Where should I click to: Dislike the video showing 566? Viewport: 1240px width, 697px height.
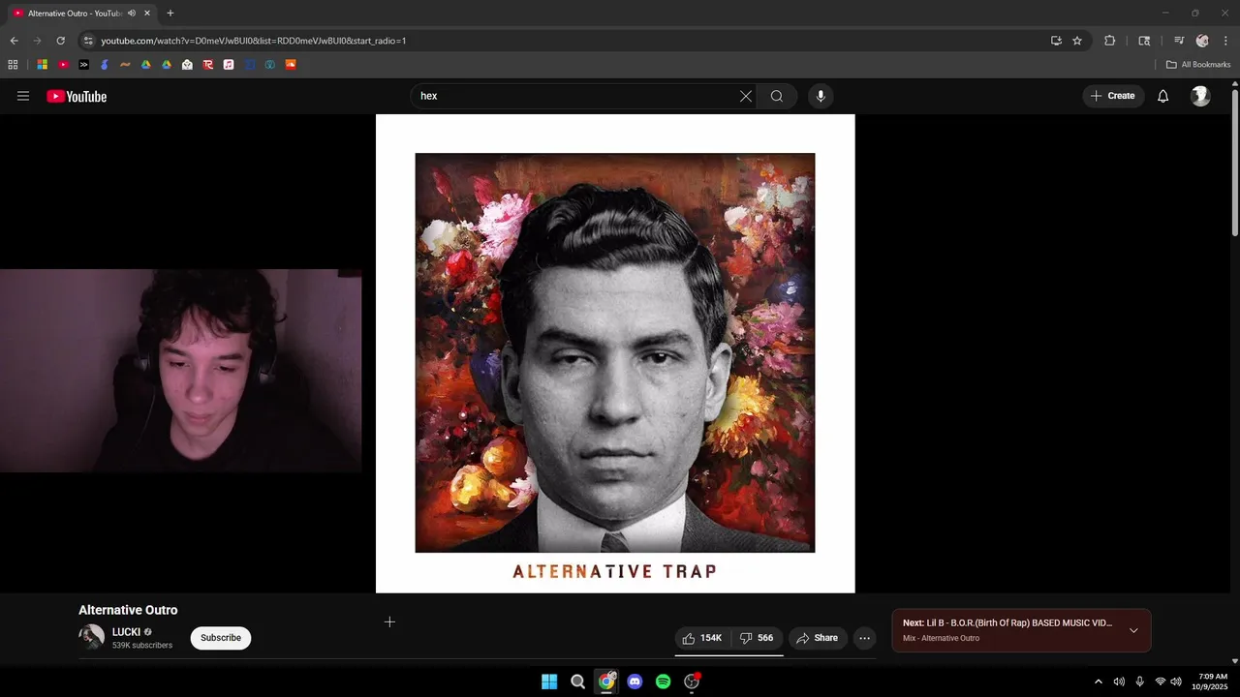click(757, 638)
